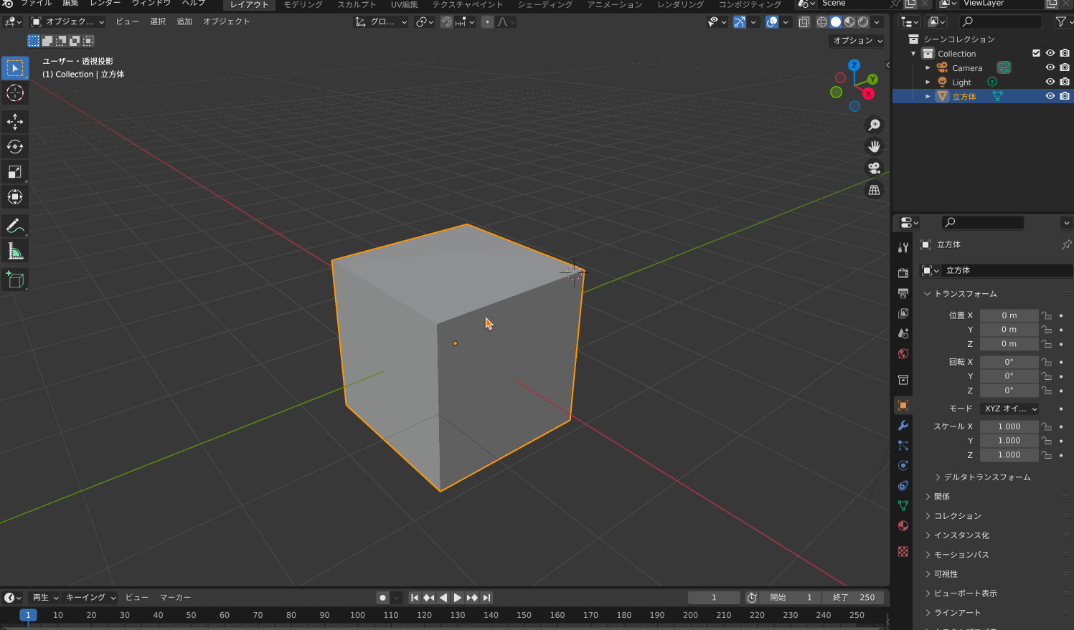
Task: Activate the Annotate pencil tool
Action: tap(15, 226)
